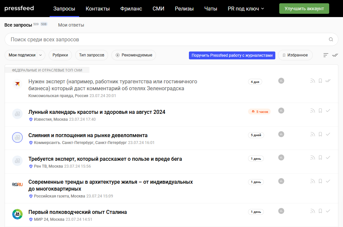Subscribe via feed icon on Лунный календарь
The image size is (343, 227).
pos(312,111)
